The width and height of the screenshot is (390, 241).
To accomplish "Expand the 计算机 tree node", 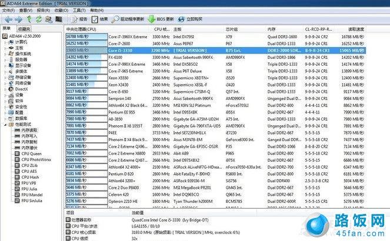I will [x=5, y=42].
